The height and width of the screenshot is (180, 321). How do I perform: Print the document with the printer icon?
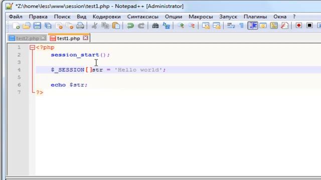point(80,25)
